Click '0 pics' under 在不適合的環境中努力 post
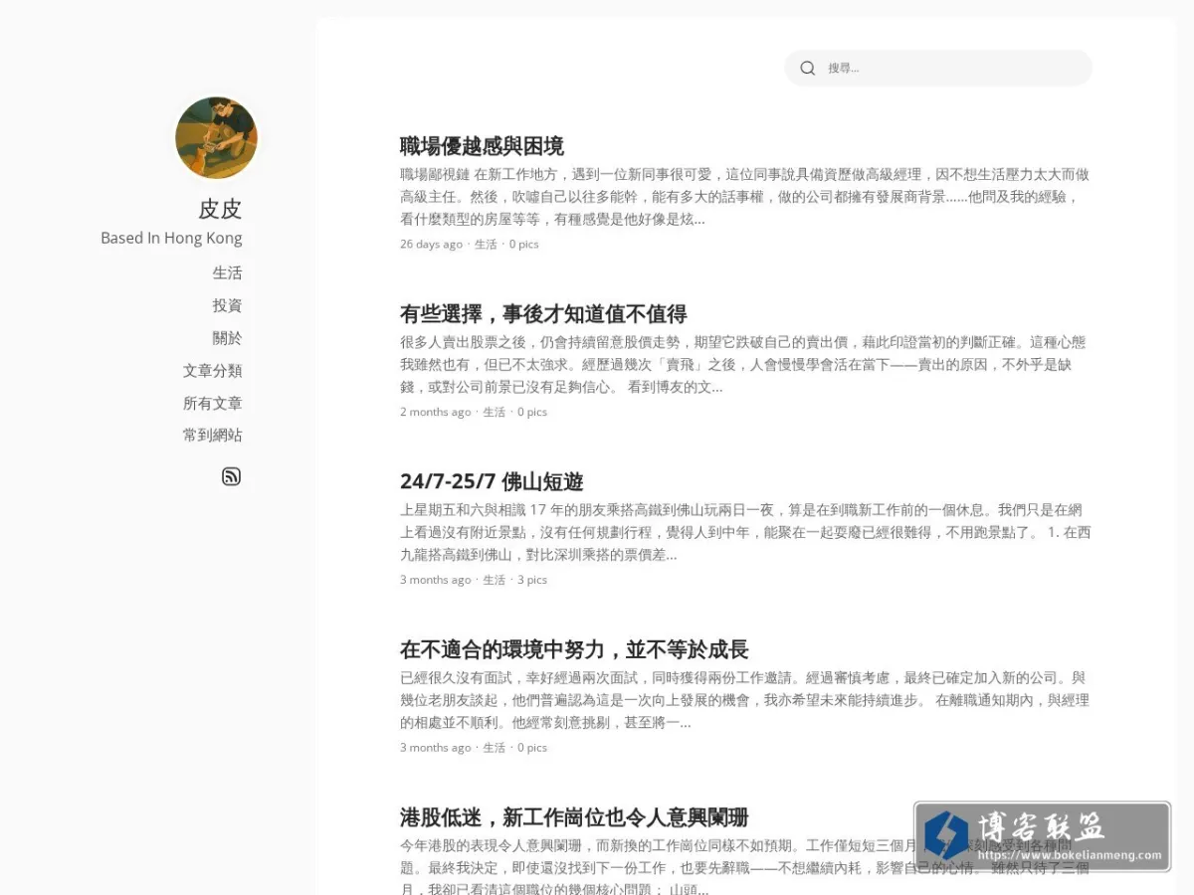This screenshot has height=895, width=1194. point(532,749)
